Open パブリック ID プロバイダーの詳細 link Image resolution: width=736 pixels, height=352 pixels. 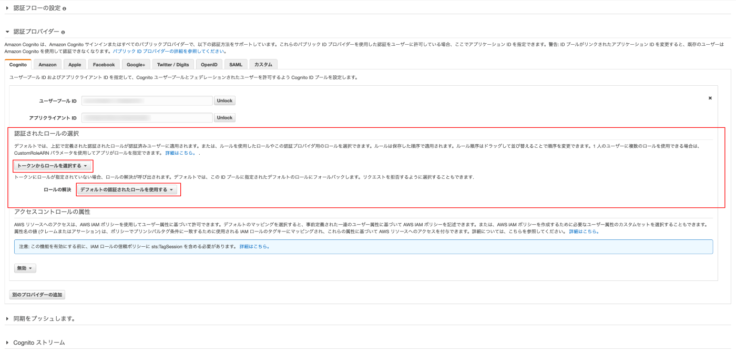pos(169,52)
